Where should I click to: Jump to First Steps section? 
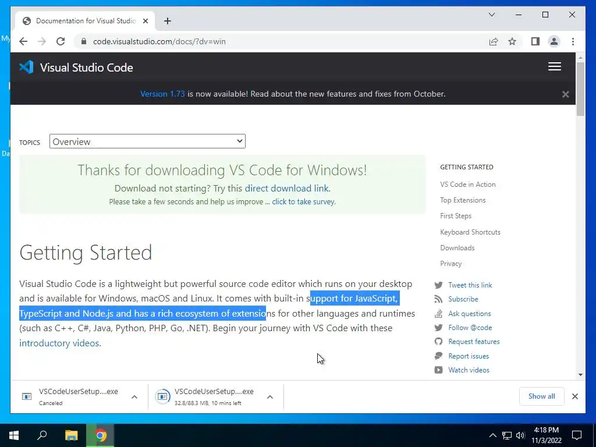[455, 216]
